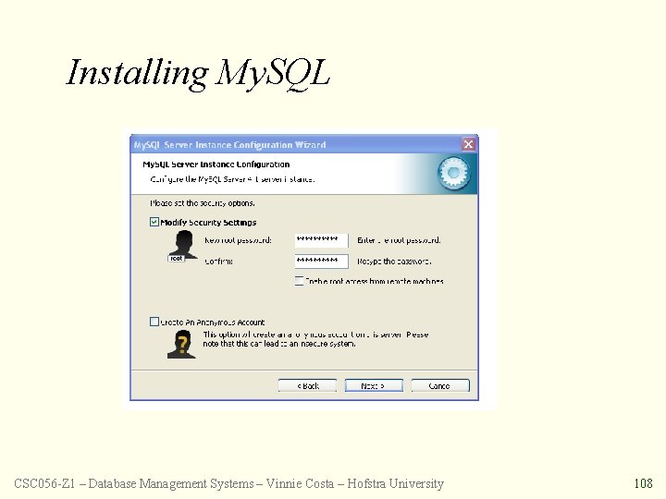
Task: Click the 'Installing MySQL' slide title
Action: pos(198,73)
